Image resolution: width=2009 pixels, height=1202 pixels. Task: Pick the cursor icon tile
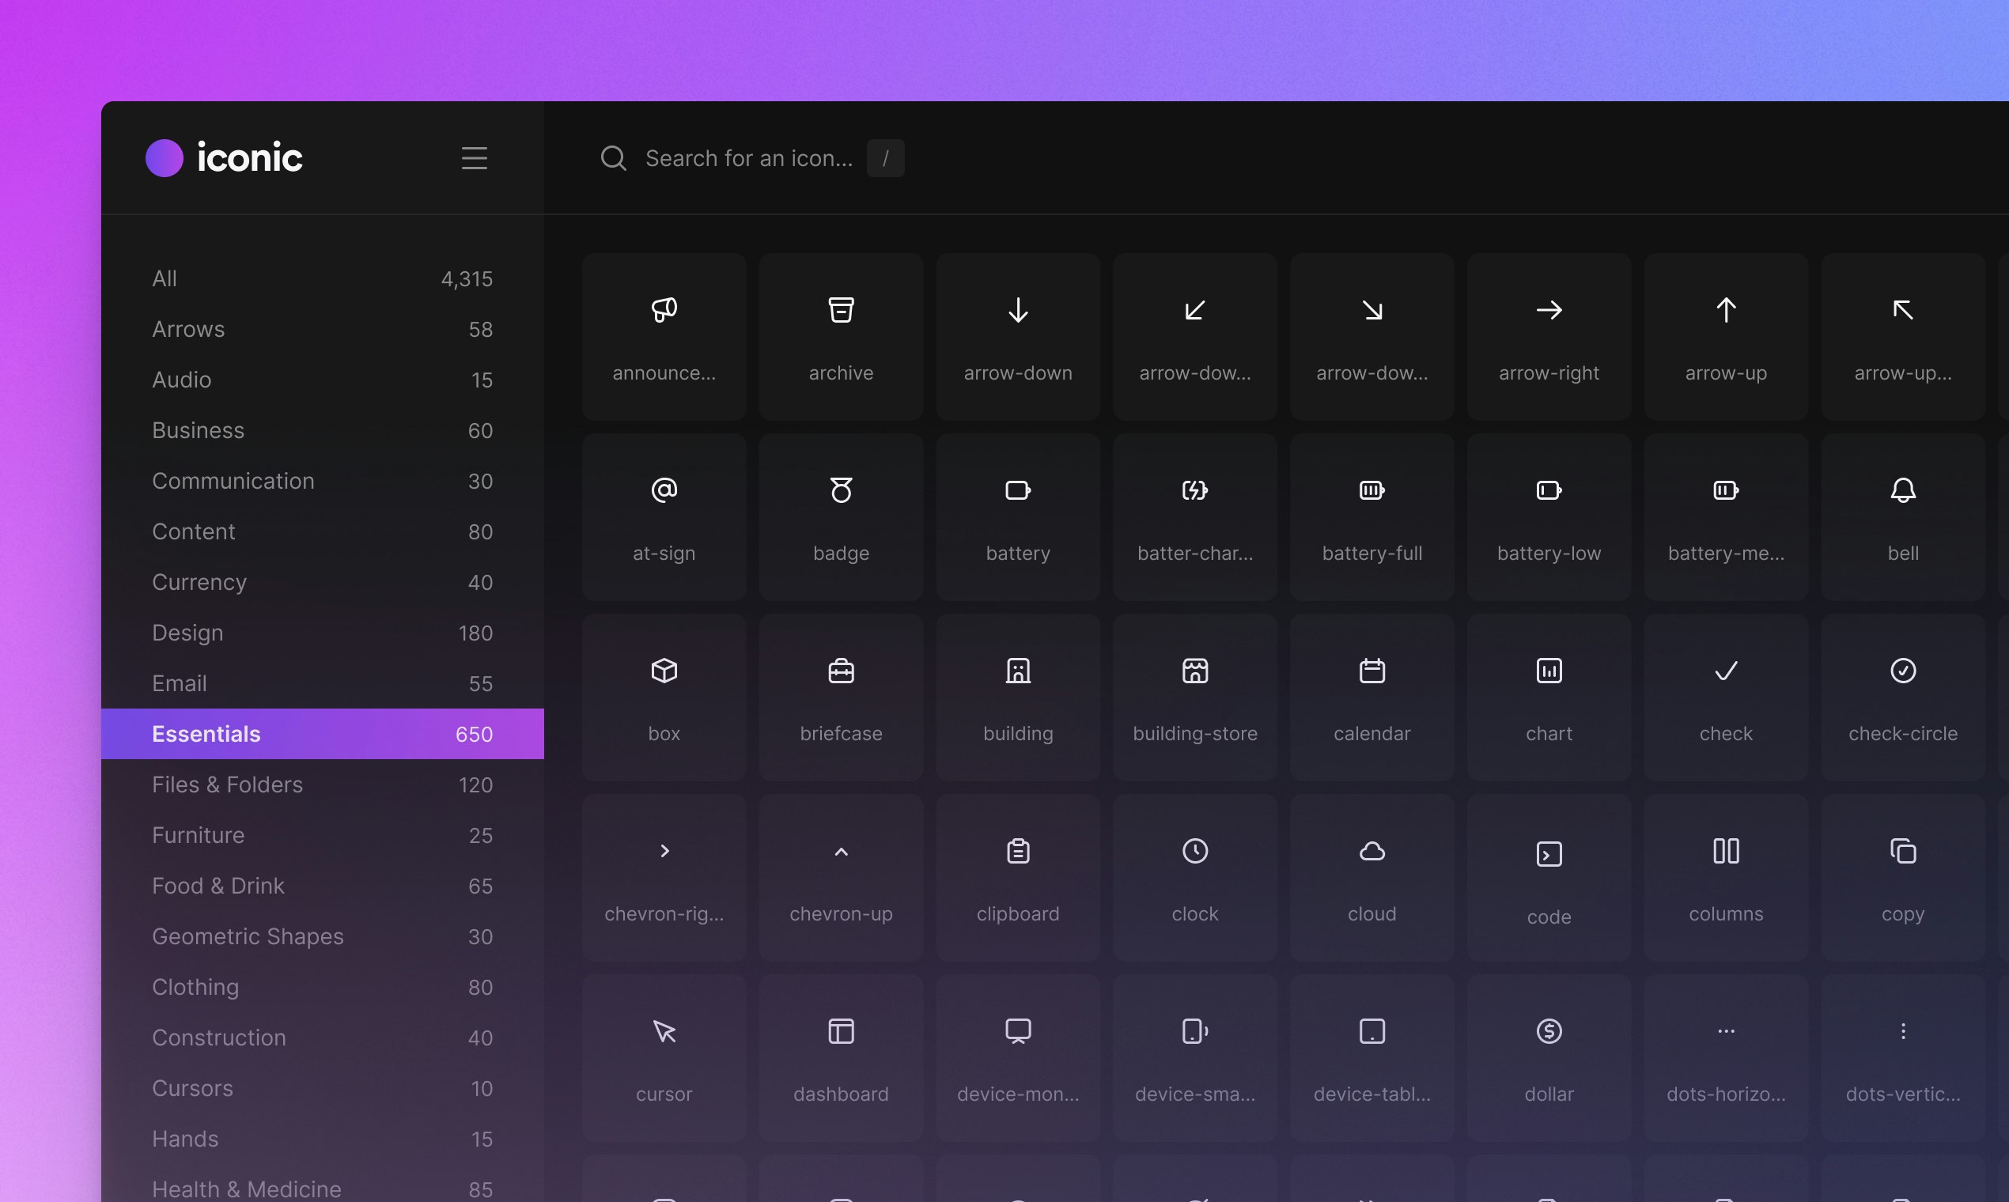point(664,1058)
